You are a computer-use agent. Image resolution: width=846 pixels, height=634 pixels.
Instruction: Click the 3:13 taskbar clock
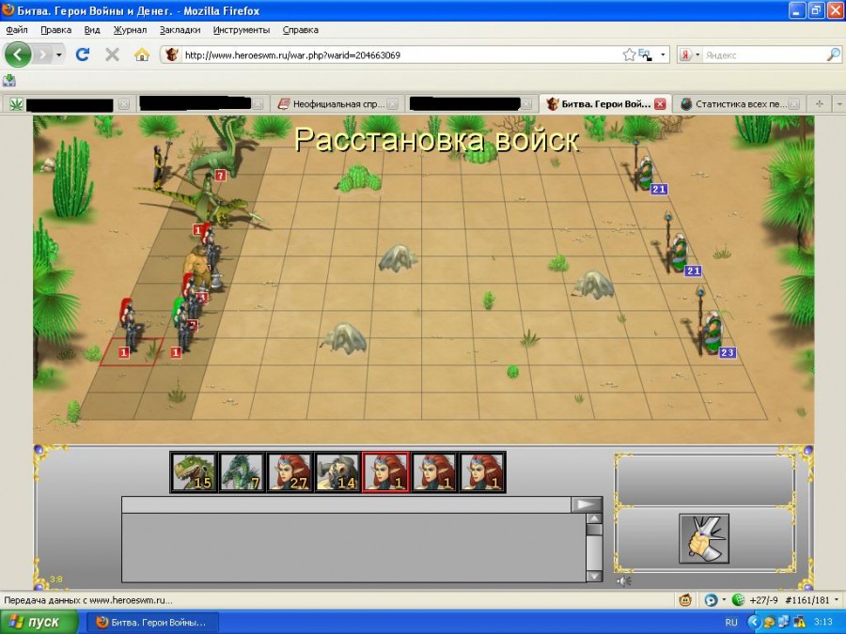(x=822, y=622)
